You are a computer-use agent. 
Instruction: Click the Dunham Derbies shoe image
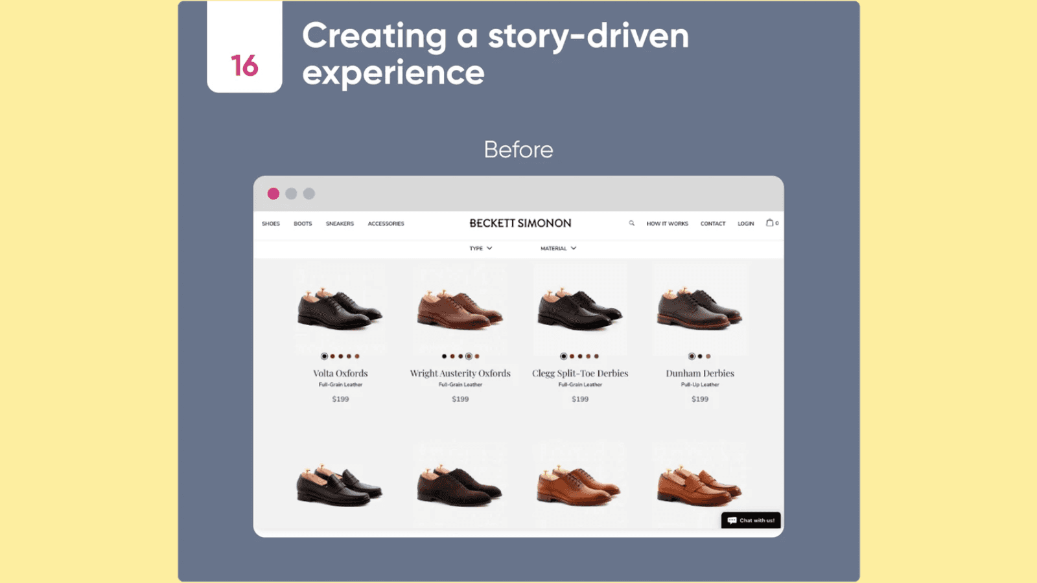coord(700,309)
